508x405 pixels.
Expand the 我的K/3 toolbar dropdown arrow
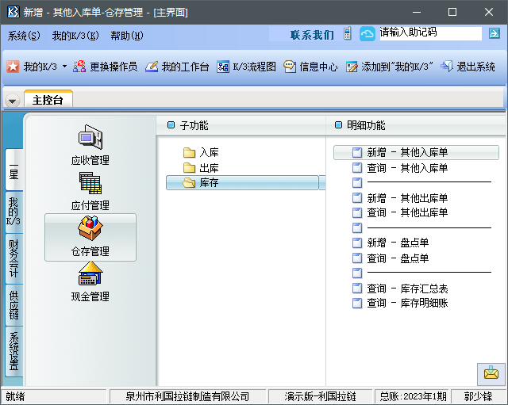(64, 67)
